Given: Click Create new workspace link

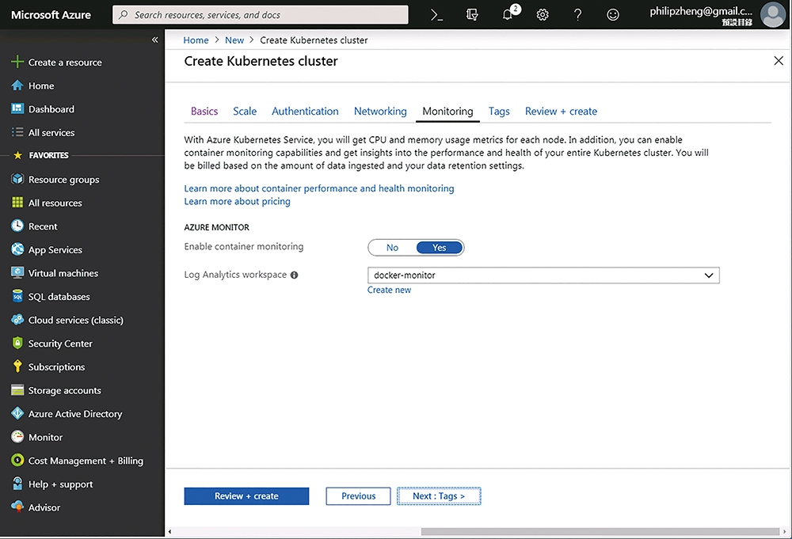Looking at the screenshot, I should [389, 290].
